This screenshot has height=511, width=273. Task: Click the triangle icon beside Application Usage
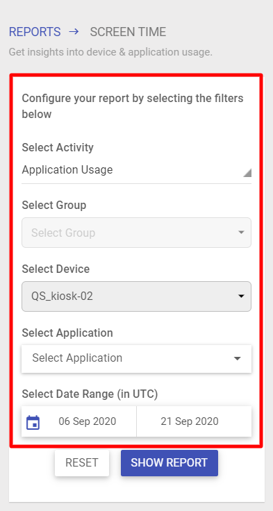point(247,173)
